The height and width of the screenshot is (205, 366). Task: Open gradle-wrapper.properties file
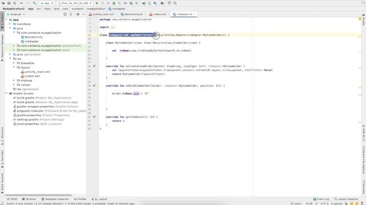(46, 106)
